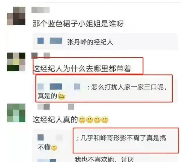This screenshot has height=162, width=186.
Task: Tap the third commenter's blurred username
Action: click(56, 107)
